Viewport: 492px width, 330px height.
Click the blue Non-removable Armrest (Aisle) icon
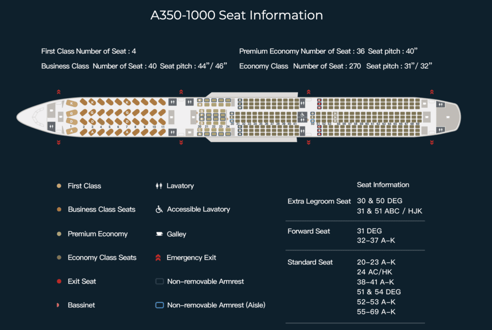coord(160,305)
